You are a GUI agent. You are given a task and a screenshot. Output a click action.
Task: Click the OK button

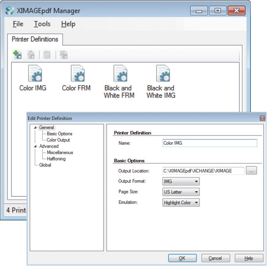tap(182, 258)
